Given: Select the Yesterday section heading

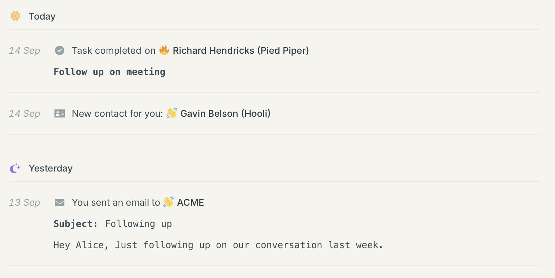Looking at the screenshot, I should [x=51, y=168].
